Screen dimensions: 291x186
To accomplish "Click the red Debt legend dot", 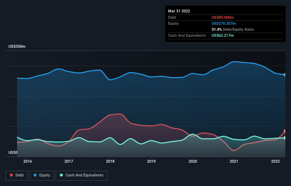I will tap(11, 175).
